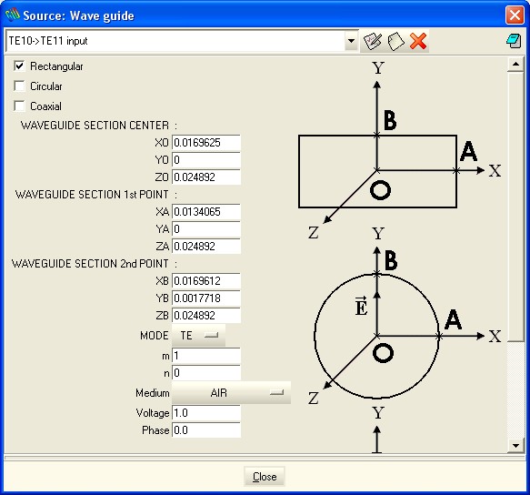
Task: Click the Phase input field
Action: [206, 430]
